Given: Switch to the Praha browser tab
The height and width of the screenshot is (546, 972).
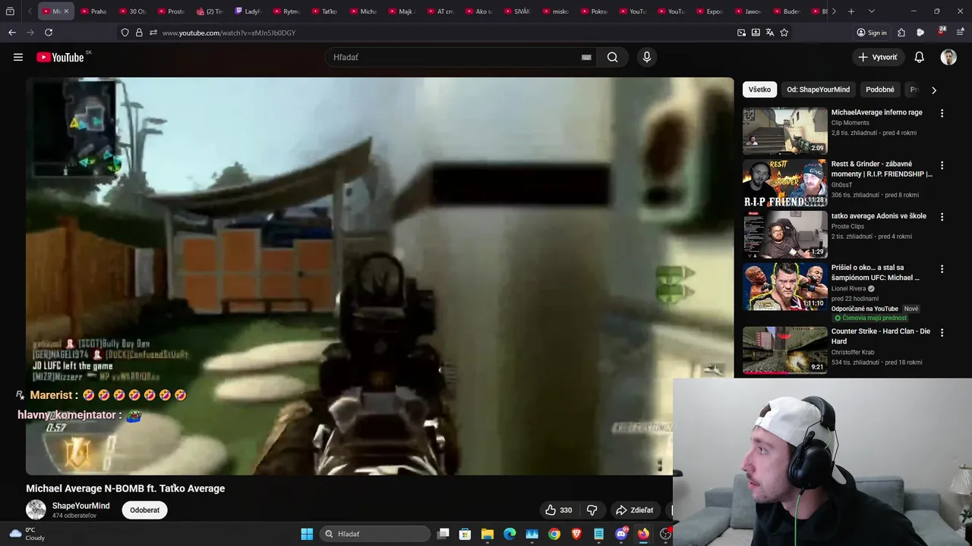Looking at the screenshot, I should click(94, 11).
